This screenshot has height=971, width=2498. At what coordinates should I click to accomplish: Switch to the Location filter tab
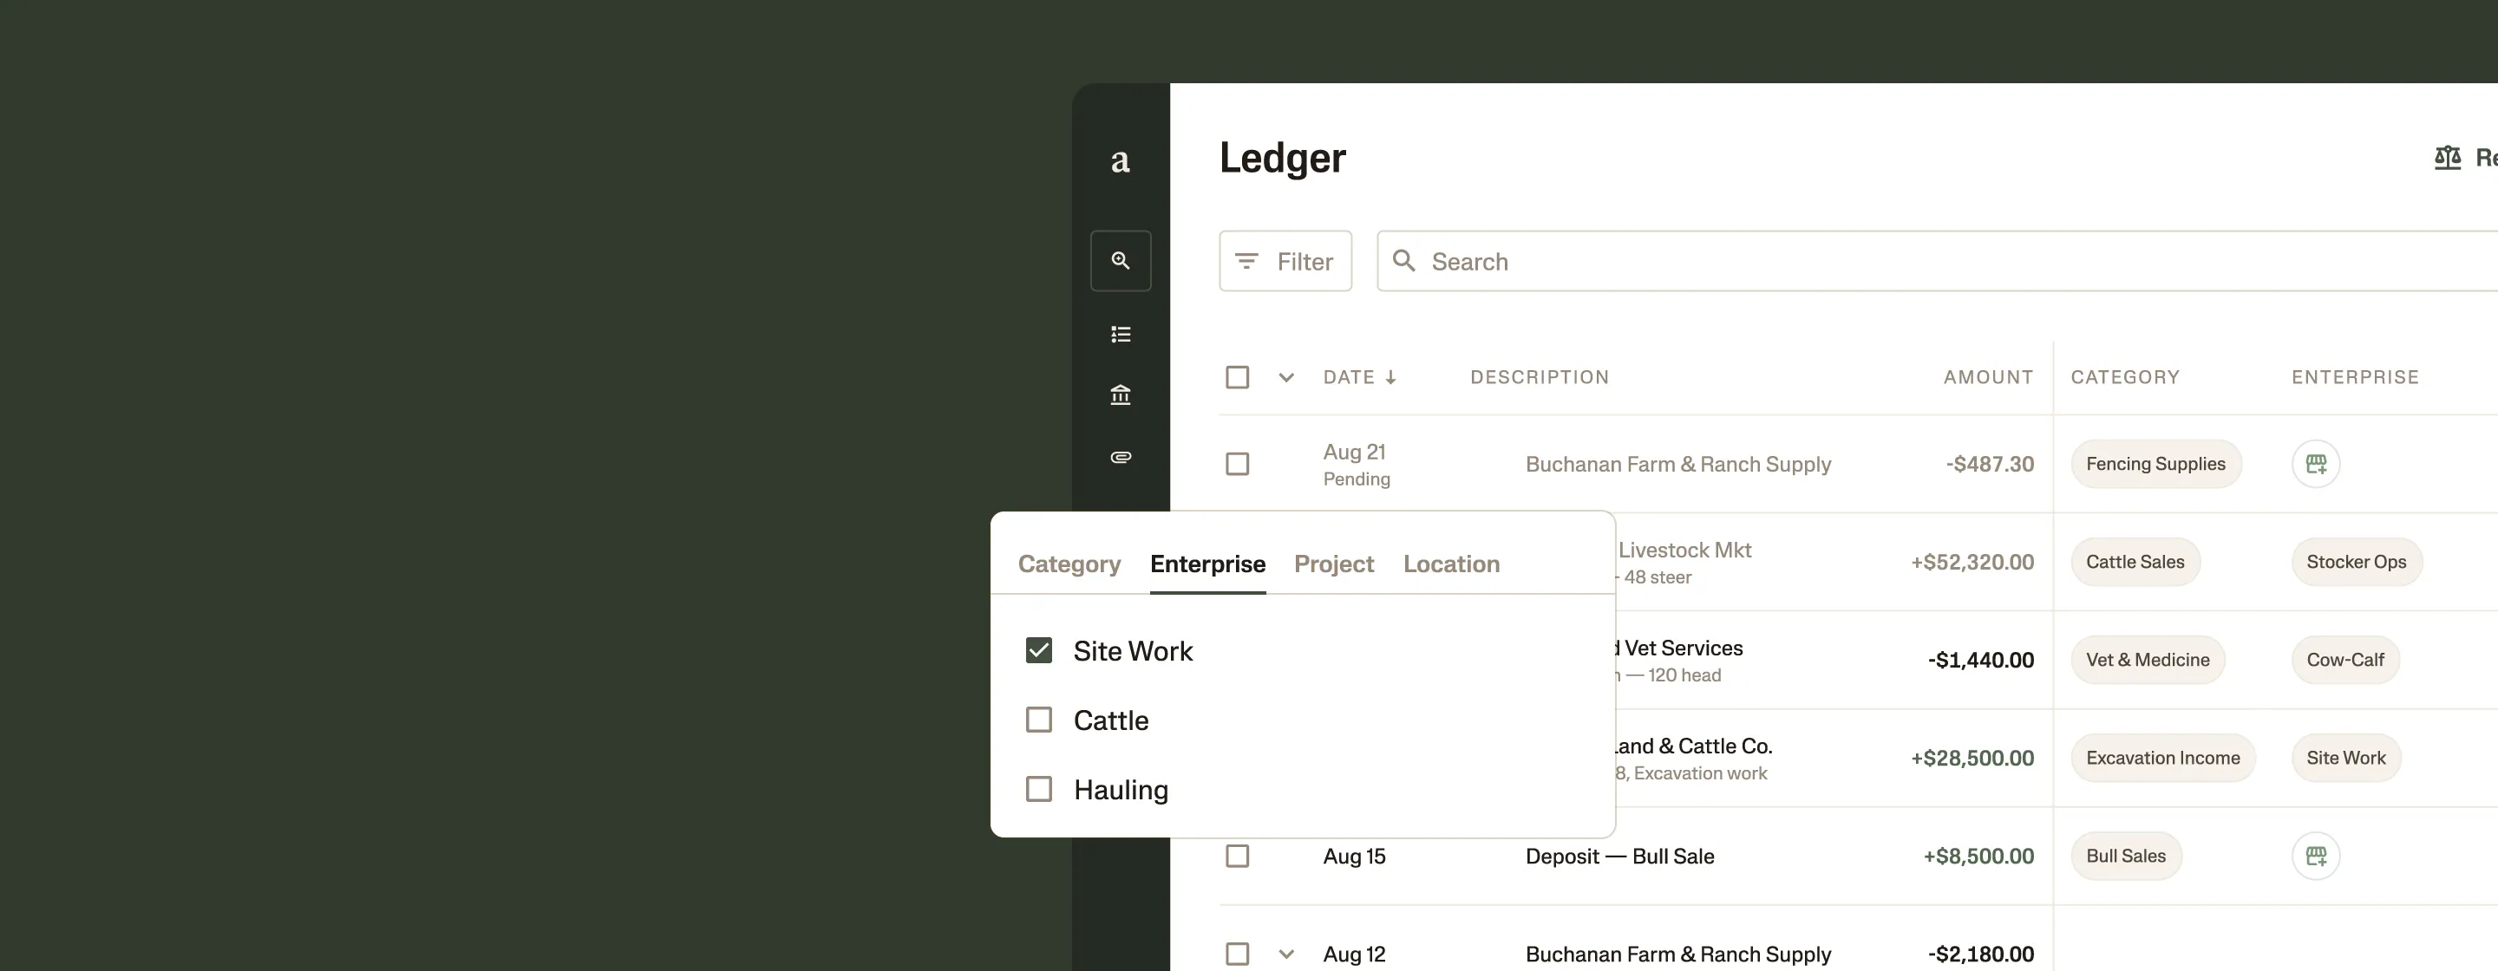point(1451,564)
